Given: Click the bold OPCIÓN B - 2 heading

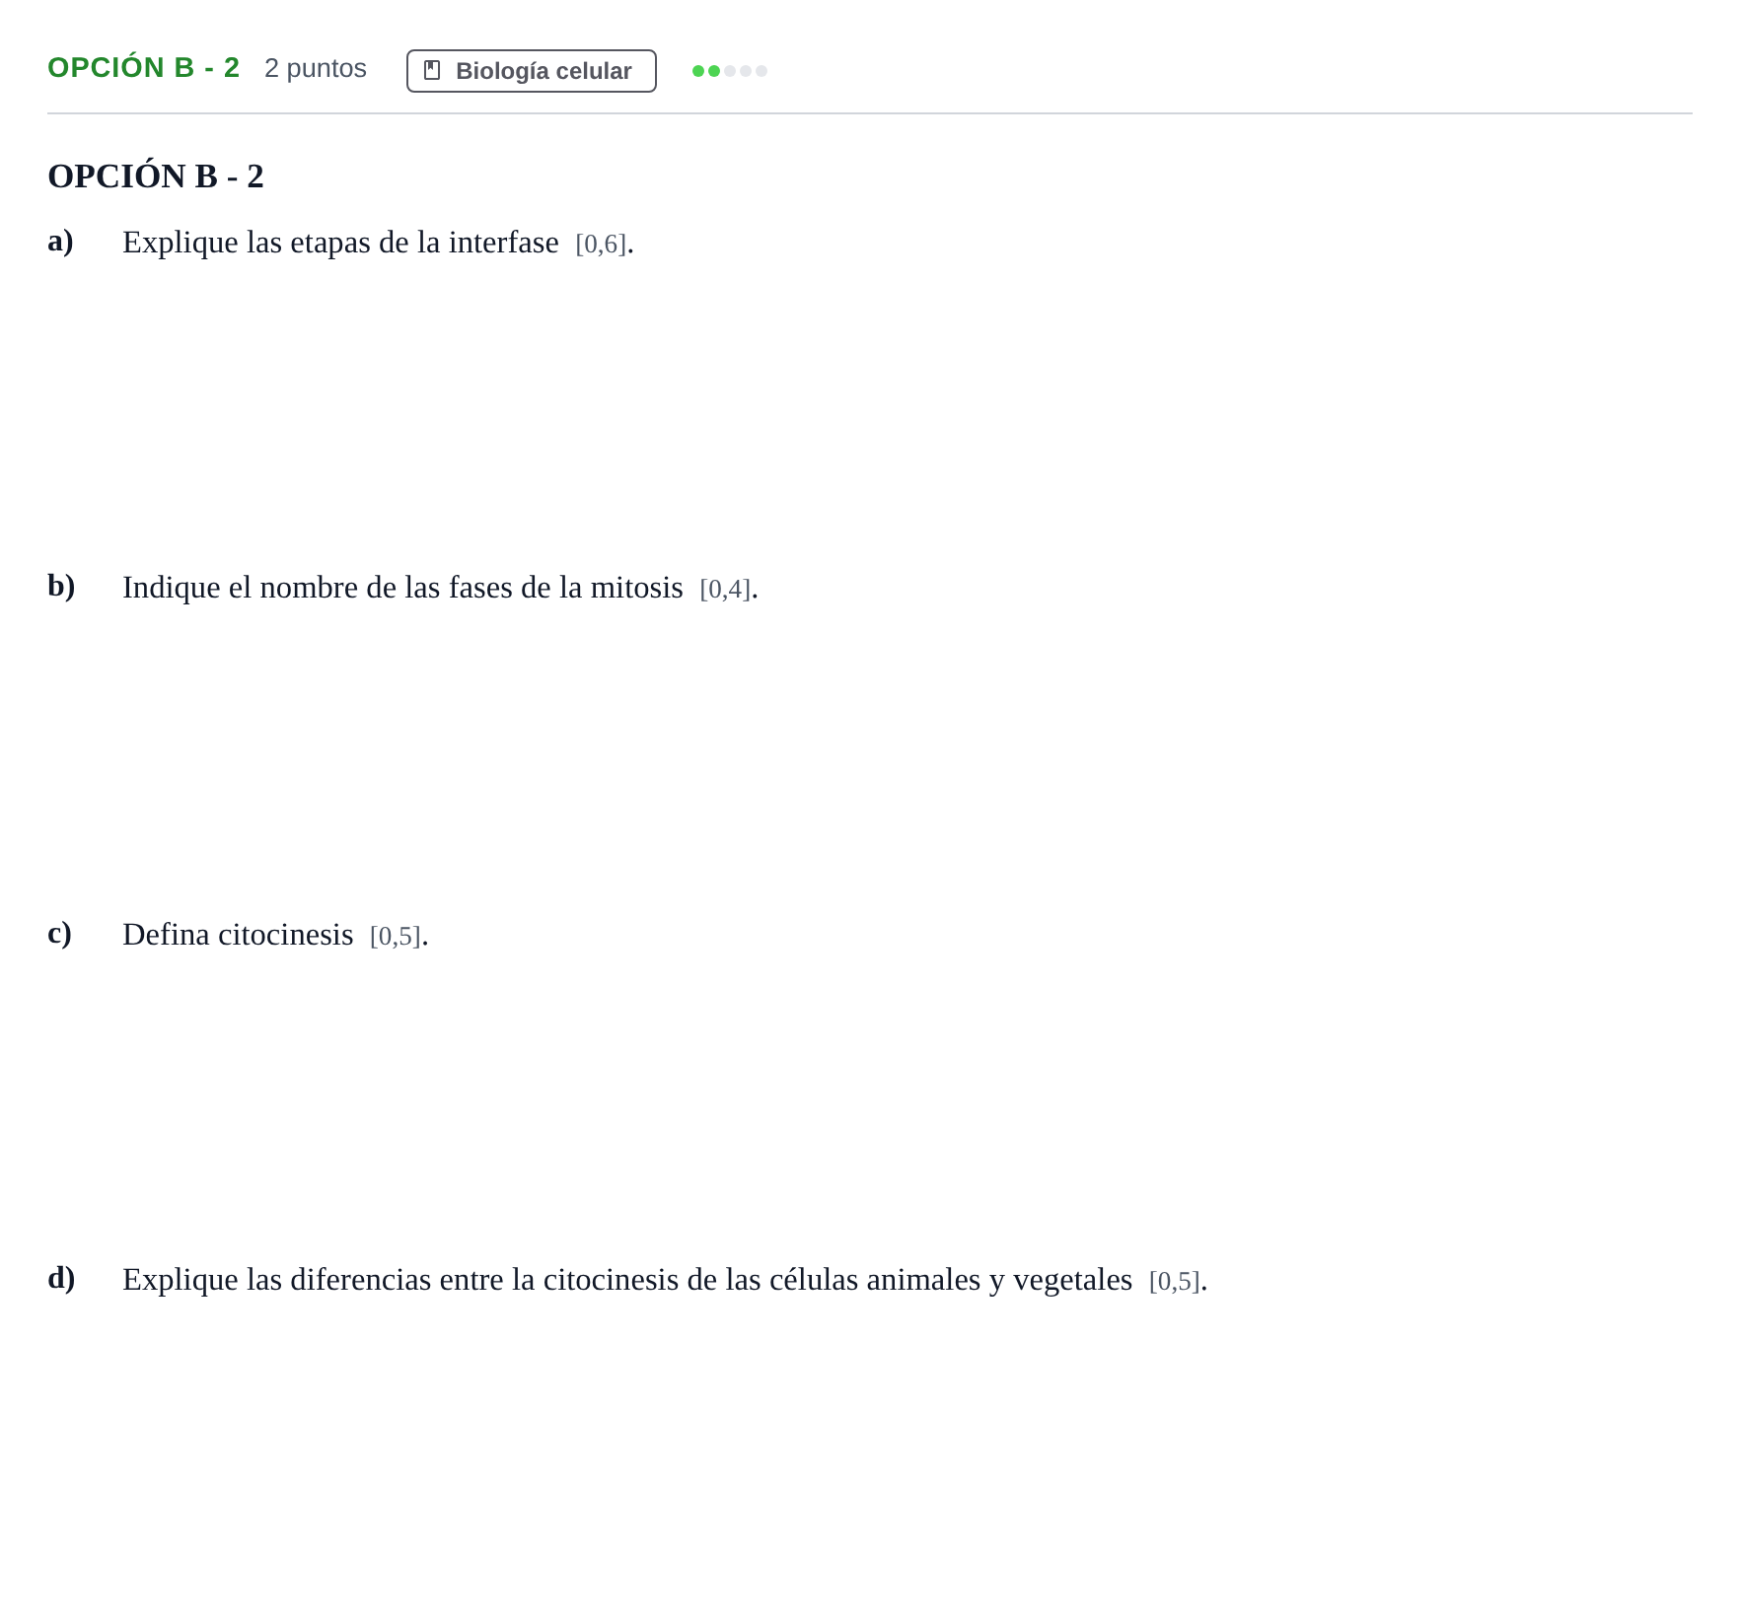Looking at the screenshot, I should 156,176.
